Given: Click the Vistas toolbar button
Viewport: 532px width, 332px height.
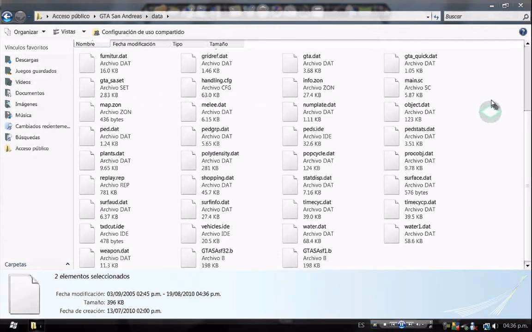Looking at the screenshot, I should (x=65, y=32).
